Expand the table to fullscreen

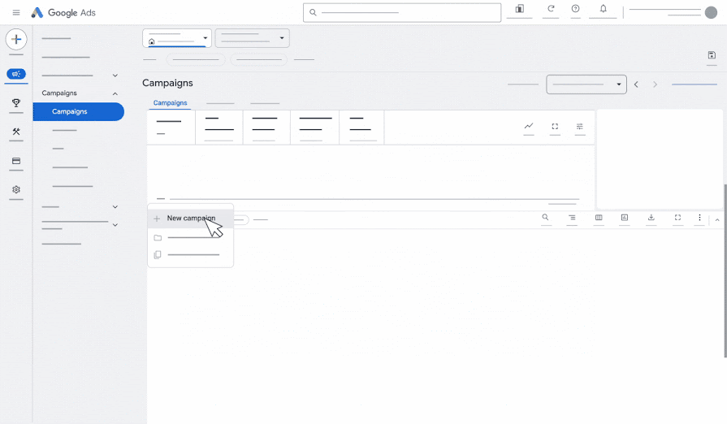coord(677,218)
